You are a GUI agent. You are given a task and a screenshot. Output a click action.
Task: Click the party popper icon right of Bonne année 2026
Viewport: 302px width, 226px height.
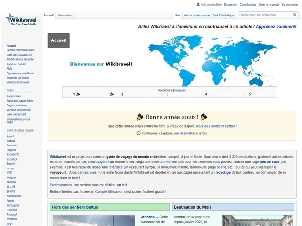point(204,117)
